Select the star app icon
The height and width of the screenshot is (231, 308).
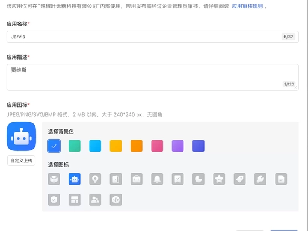point(219,179)
